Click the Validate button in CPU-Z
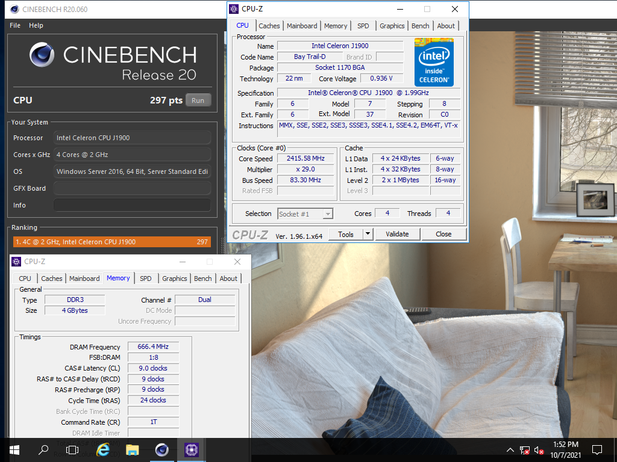The image size is (617, 462). (x=397, y=234)
